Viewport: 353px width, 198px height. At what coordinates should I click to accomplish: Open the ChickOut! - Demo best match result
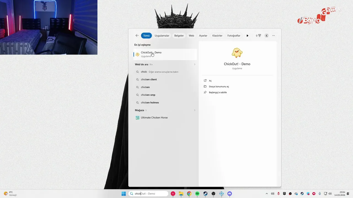(165, 54)
